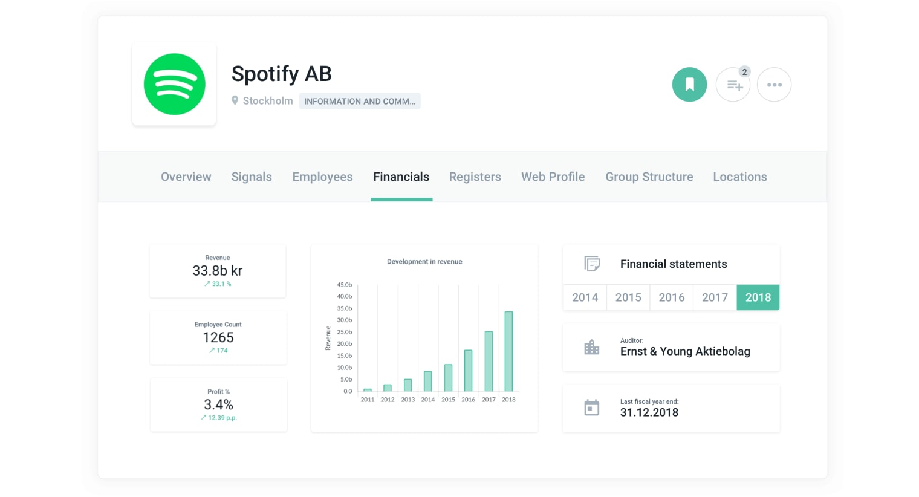The height and width of the screenshot is (497, 919).
Task: Open the Signals tab
Action: point(252,177)
